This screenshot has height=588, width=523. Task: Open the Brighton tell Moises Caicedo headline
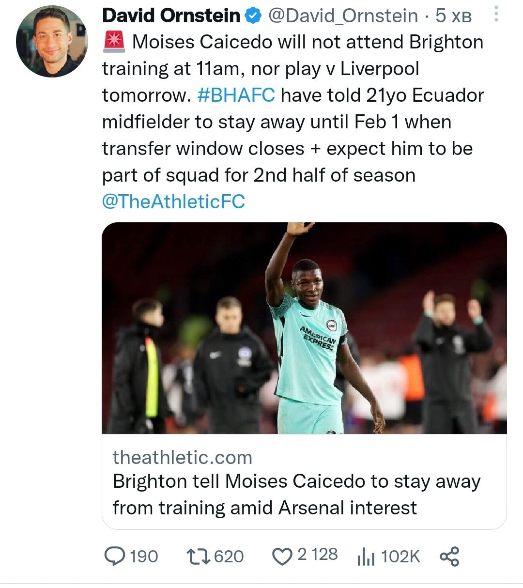(x=296, y=494)
